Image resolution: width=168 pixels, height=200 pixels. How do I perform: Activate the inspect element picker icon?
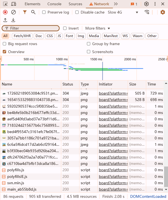(5, 4)
